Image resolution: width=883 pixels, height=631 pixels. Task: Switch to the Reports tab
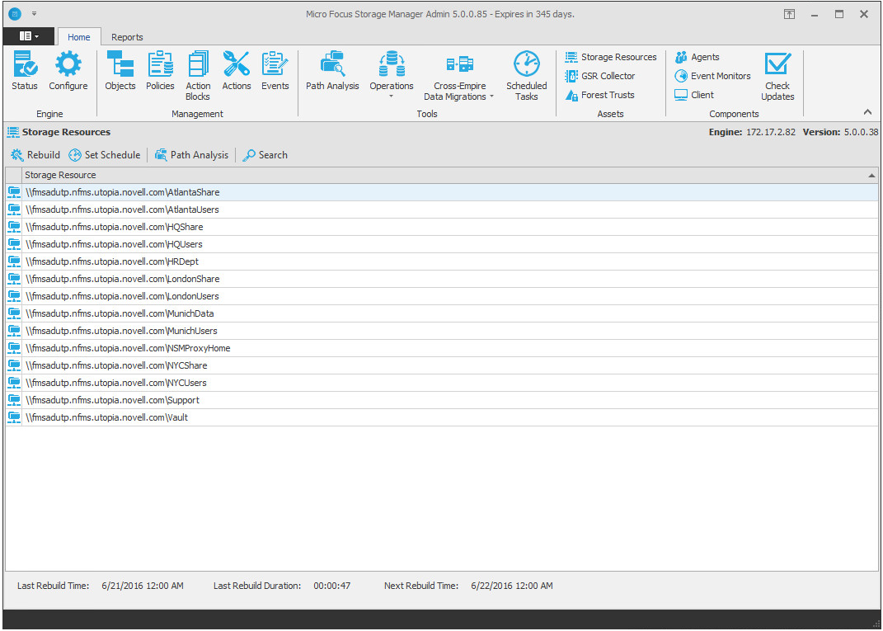tap(127, 37)
